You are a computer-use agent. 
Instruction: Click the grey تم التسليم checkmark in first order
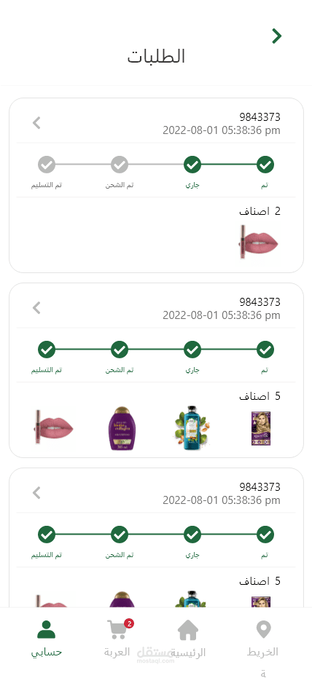click(x=47, y=165)
